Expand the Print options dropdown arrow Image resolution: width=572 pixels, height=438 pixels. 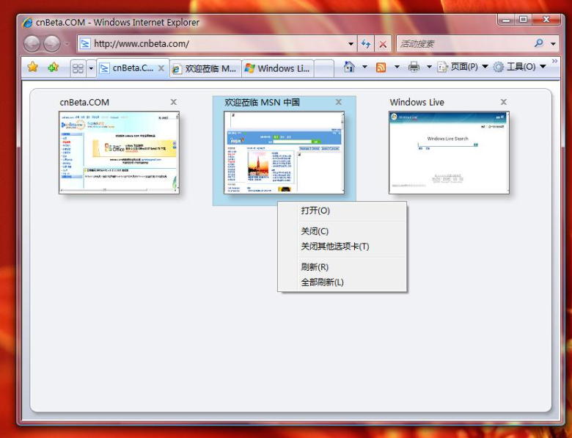tap(429, 67)
